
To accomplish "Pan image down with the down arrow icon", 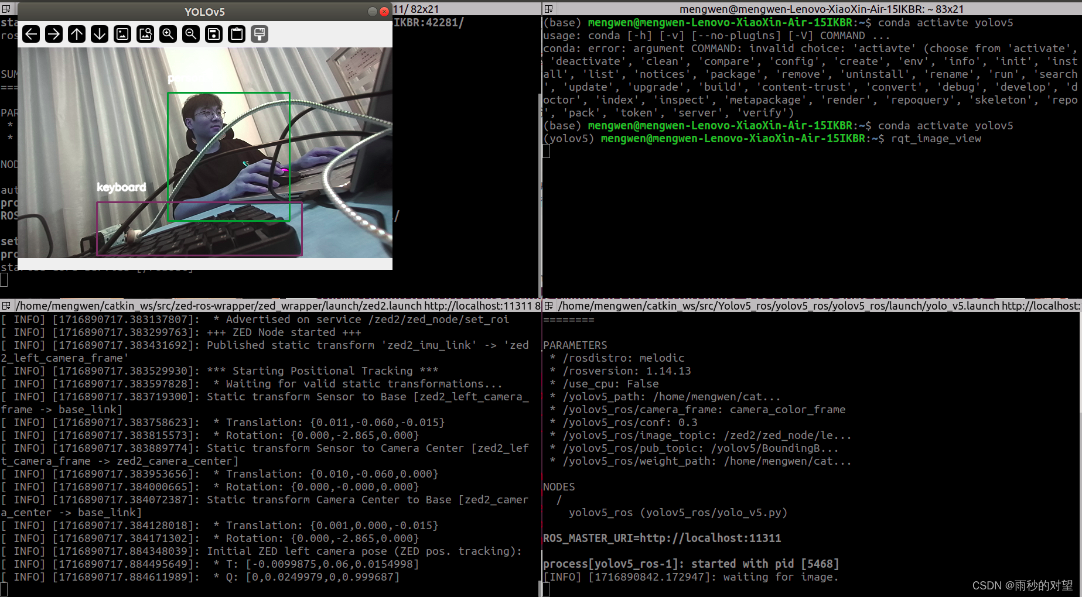I will tap(100, 34).
